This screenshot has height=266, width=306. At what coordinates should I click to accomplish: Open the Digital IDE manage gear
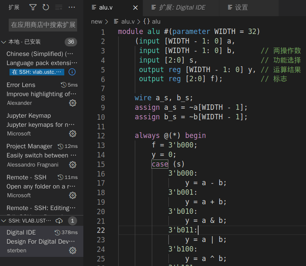pyautogui.click(x=73, y=251)
